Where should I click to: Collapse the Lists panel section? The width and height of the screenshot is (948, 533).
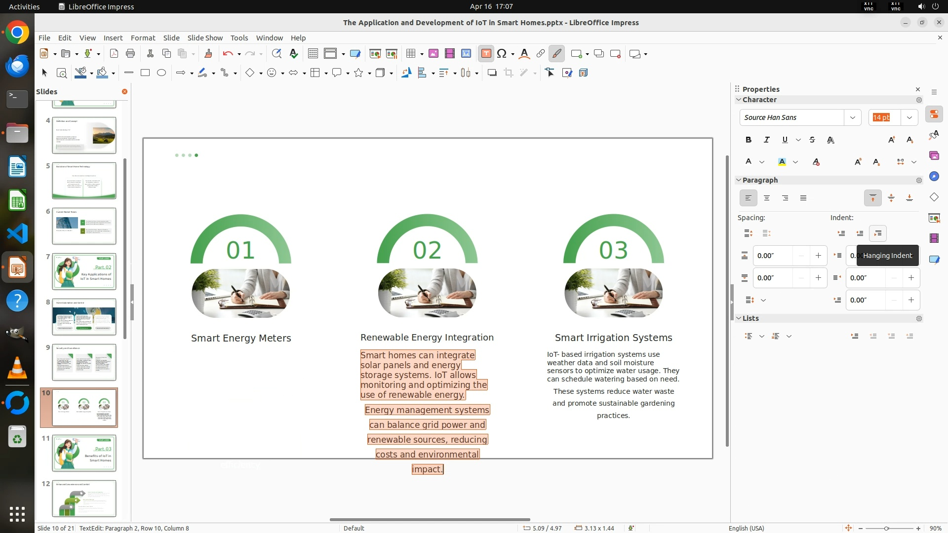pos(739,318)
